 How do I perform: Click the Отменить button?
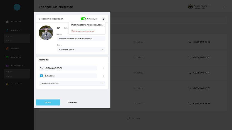(72, 103)
